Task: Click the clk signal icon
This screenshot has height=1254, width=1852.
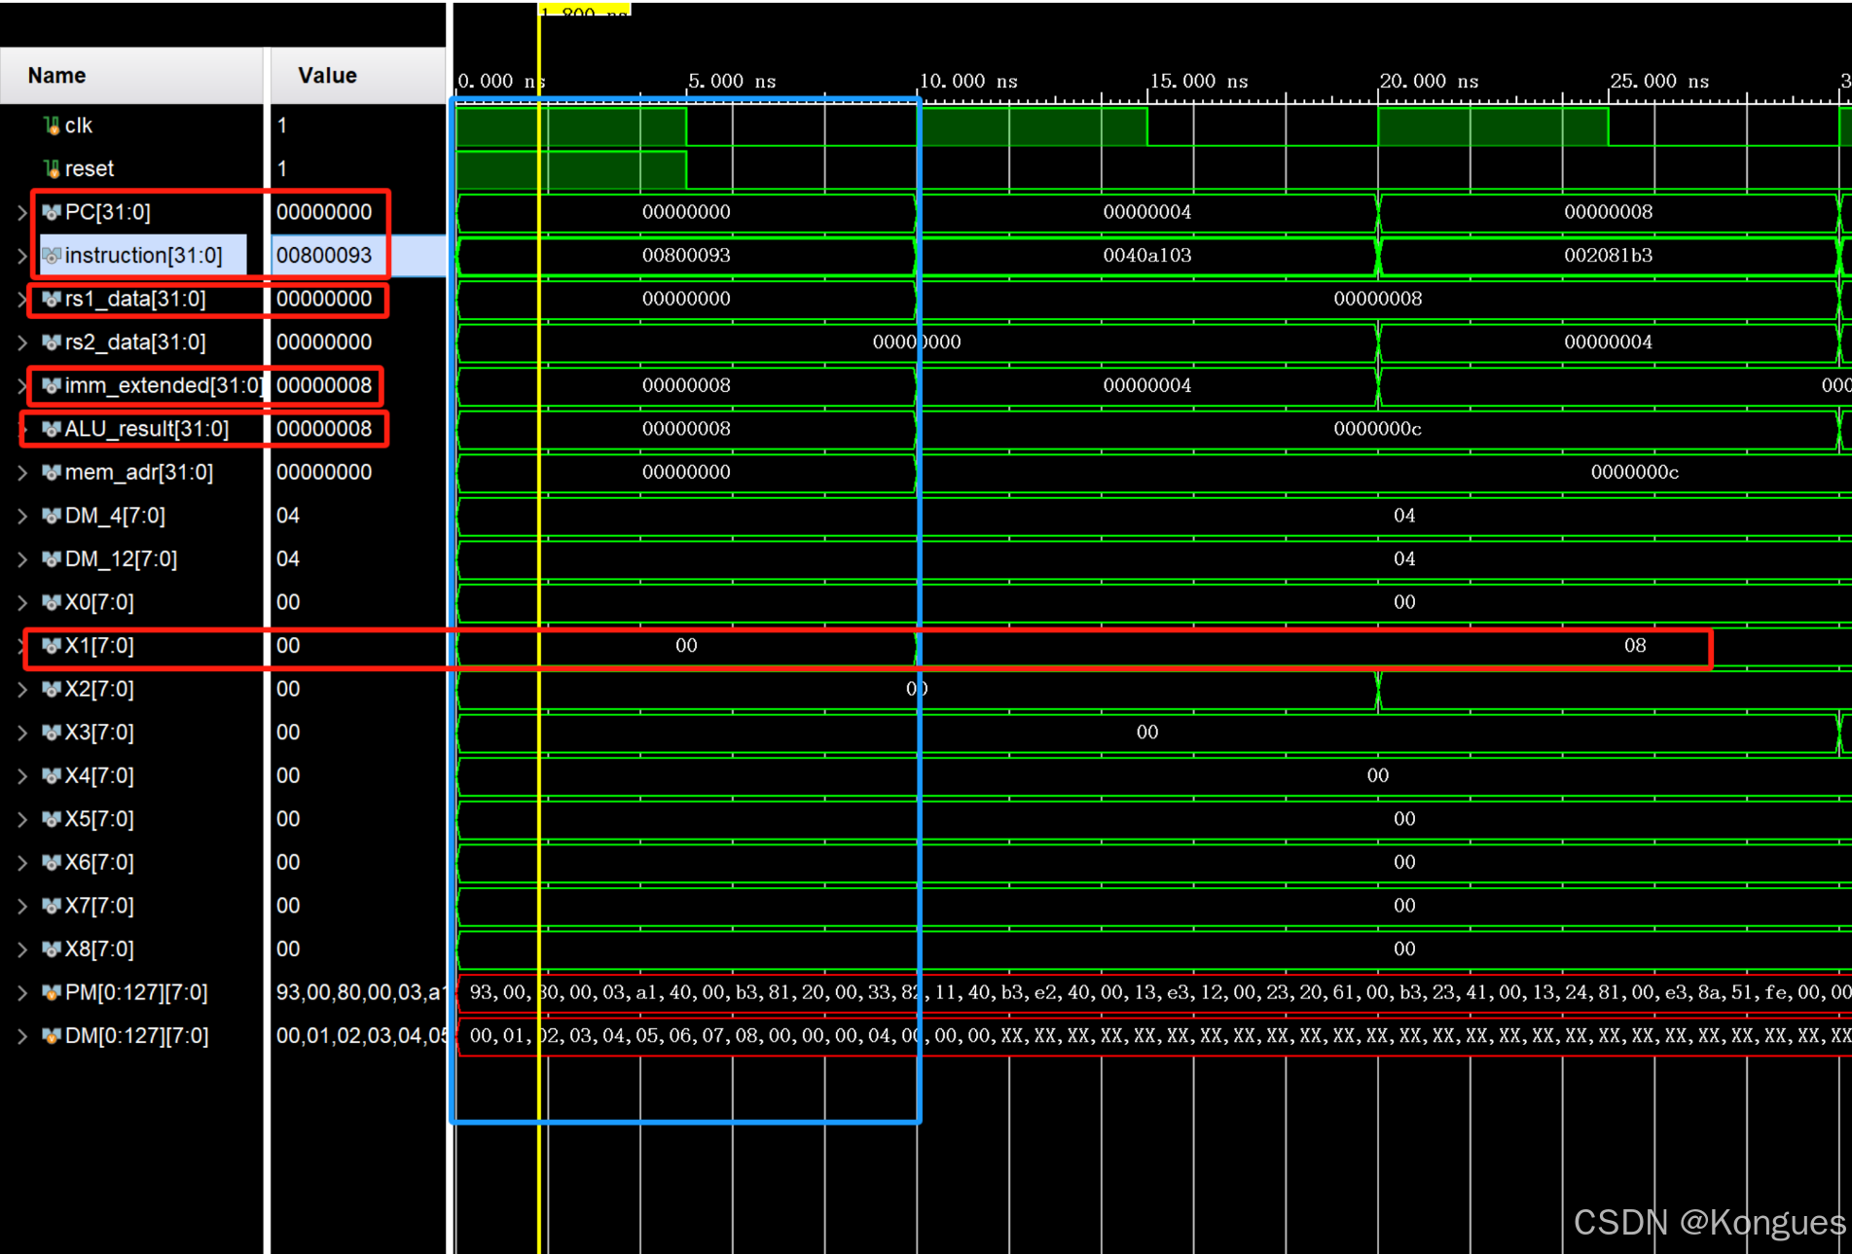Action: click(x=52, y=125)
